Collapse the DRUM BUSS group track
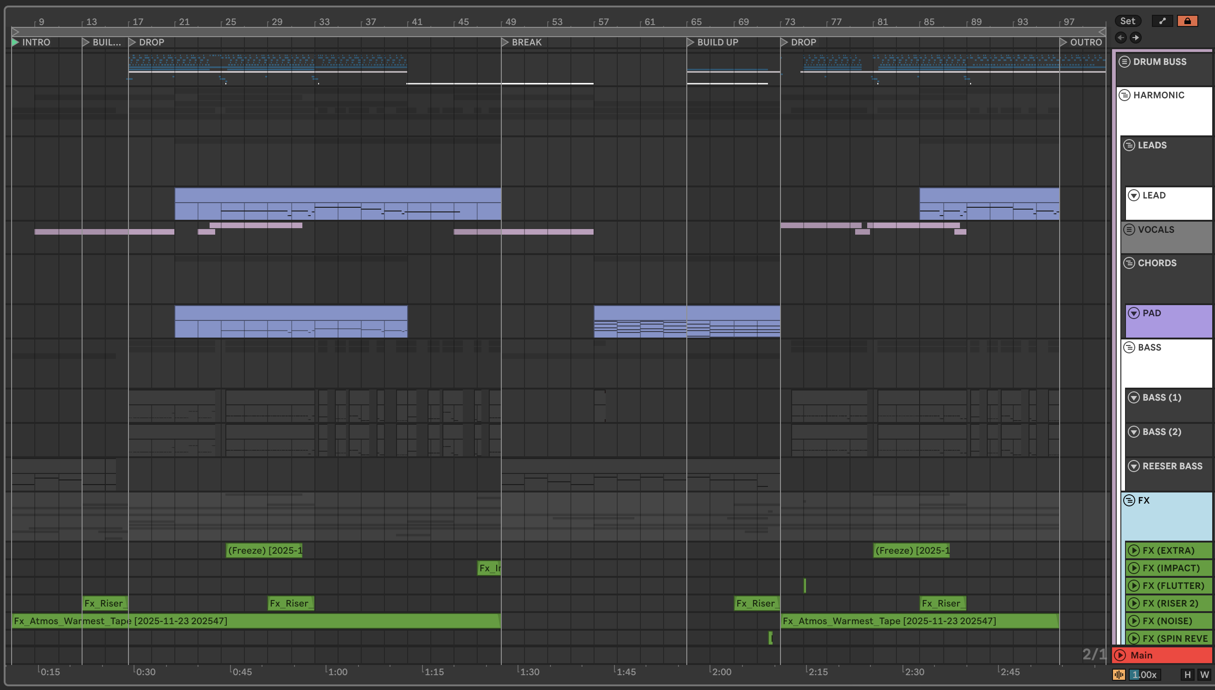 coord(1125,62)
